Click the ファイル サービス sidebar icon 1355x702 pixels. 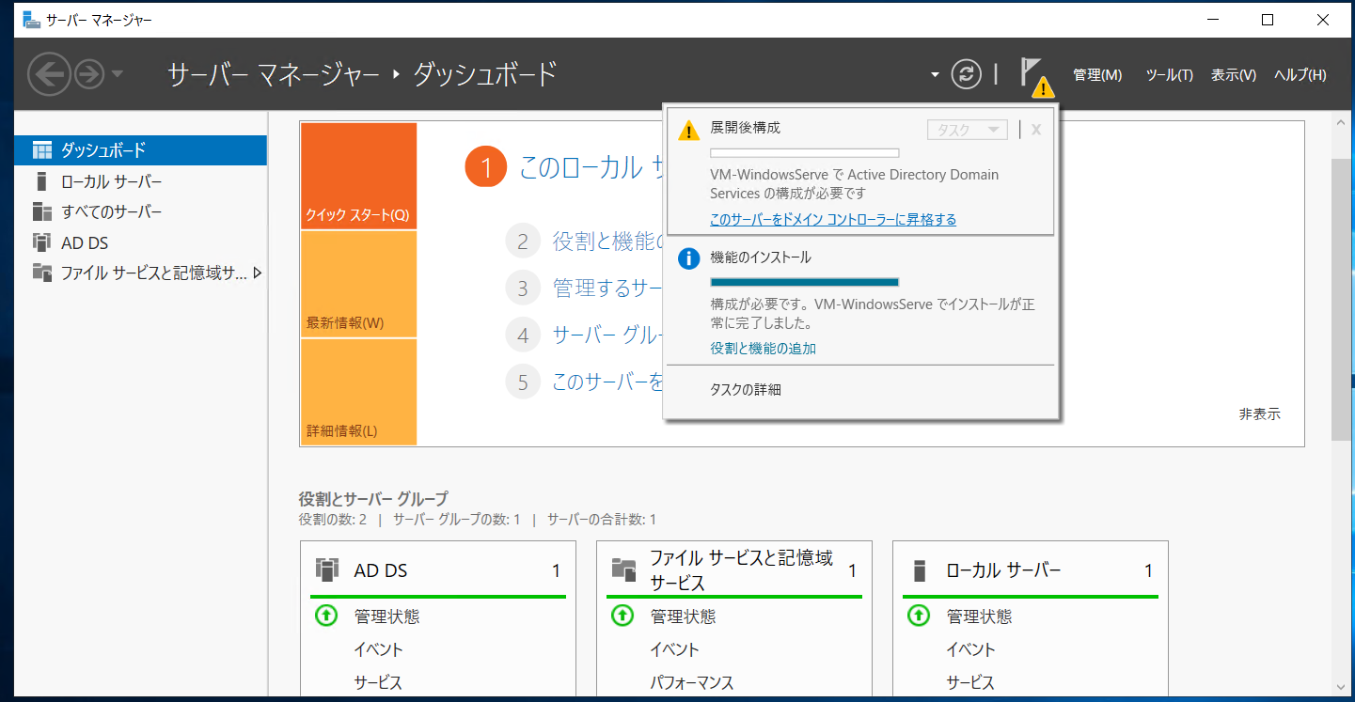pyautogui.click(x=41, y=273)
